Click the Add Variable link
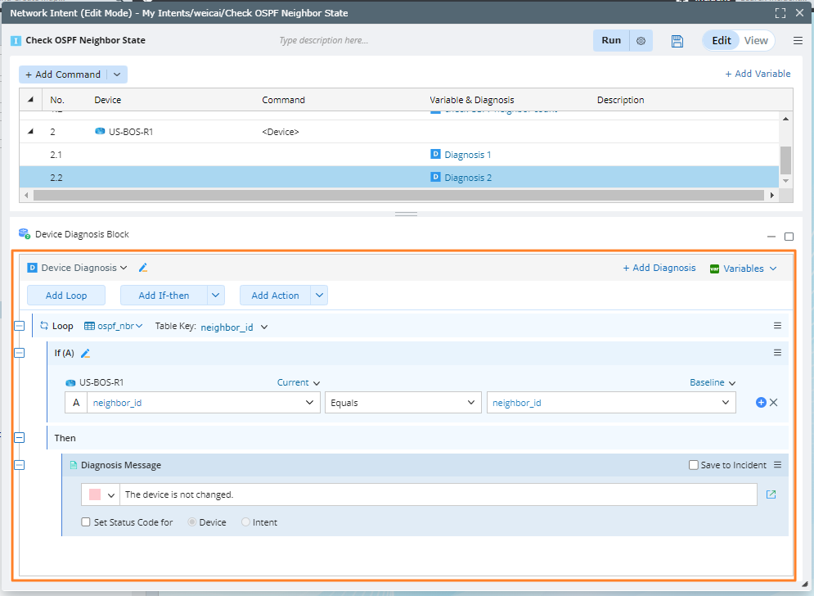Image resolution: width=814 pixels, height=596 pixels. coord(758,74)
